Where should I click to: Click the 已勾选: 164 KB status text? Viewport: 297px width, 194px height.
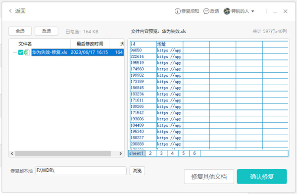click(x=82, y=32)
